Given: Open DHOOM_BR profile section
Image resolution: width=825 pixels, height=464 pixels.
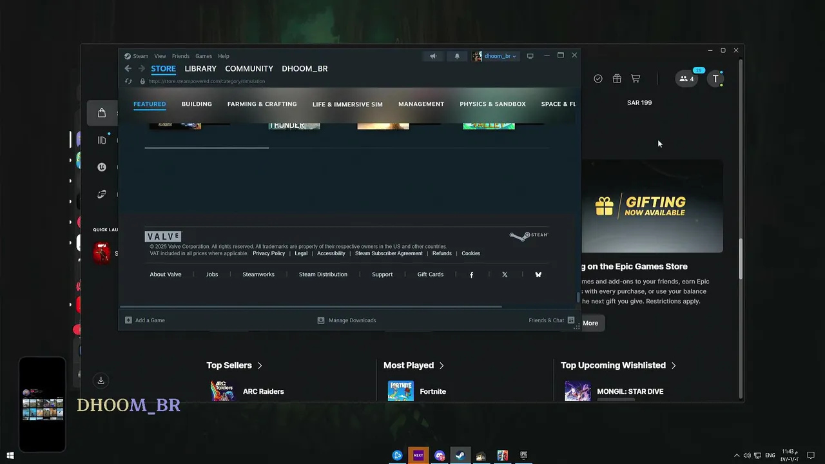Looking at the screenshot, I should tap(305, 68).
